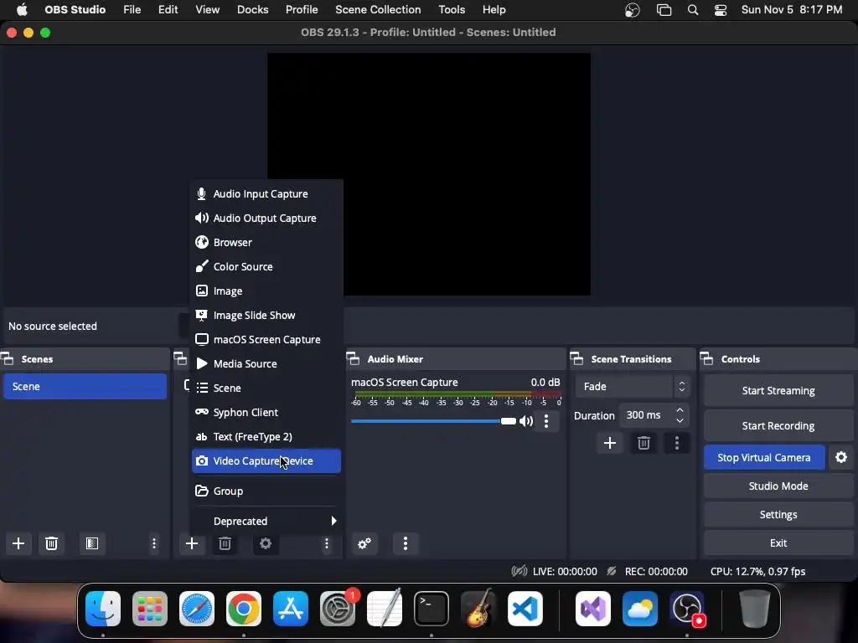The image size is (858, 643).
Task: Open the Docks menu
Action: point(252,10)
